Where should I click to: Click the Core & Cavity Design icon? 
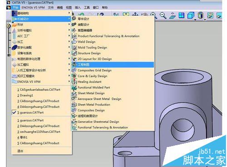click(x=74, y=76)
